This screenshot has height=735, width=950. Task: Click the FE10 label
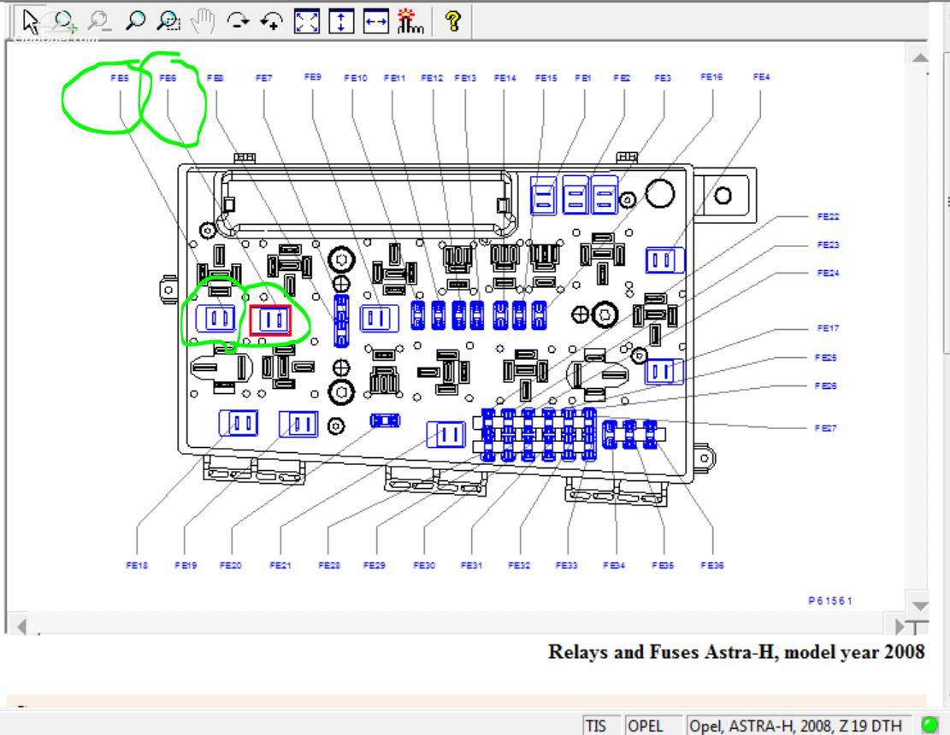pos(356,78)
